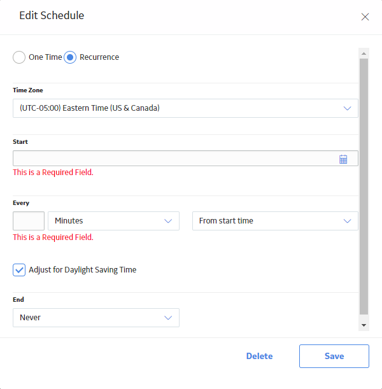This screenshot has height=389, width=382.
Task: Focus the Start date input field
Action: click(x=185, y=158)
